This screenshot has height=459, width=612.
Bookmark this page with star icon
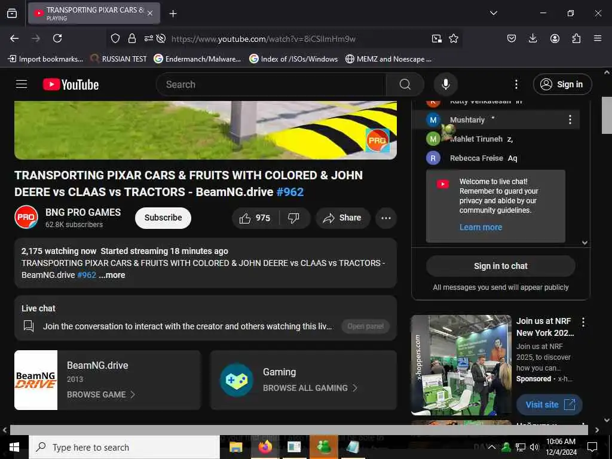[x=454, y=38]
